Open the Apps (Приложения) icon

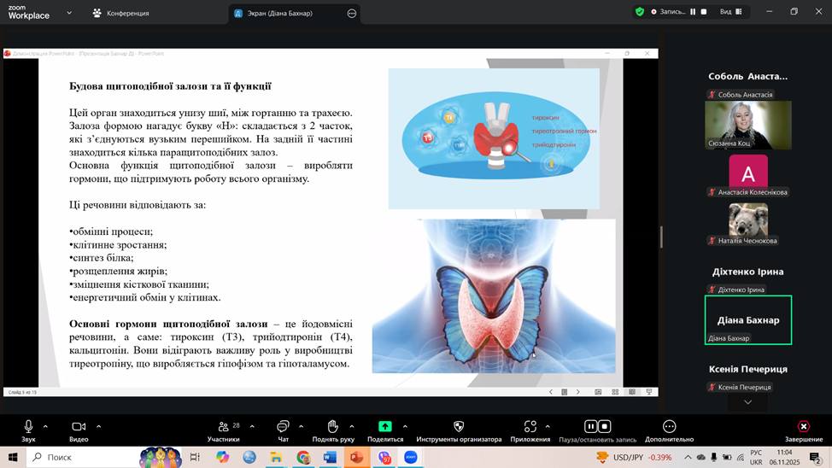tap(530, 427)
